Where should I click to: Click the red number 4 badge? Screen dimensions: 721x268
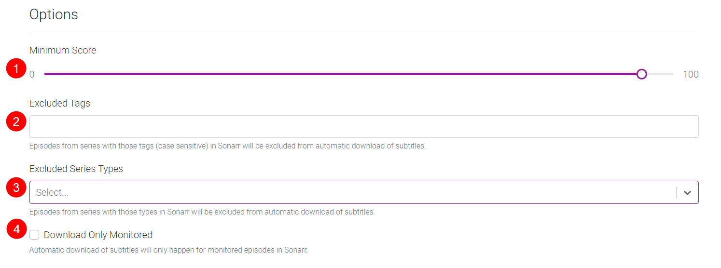click(16, 229)
